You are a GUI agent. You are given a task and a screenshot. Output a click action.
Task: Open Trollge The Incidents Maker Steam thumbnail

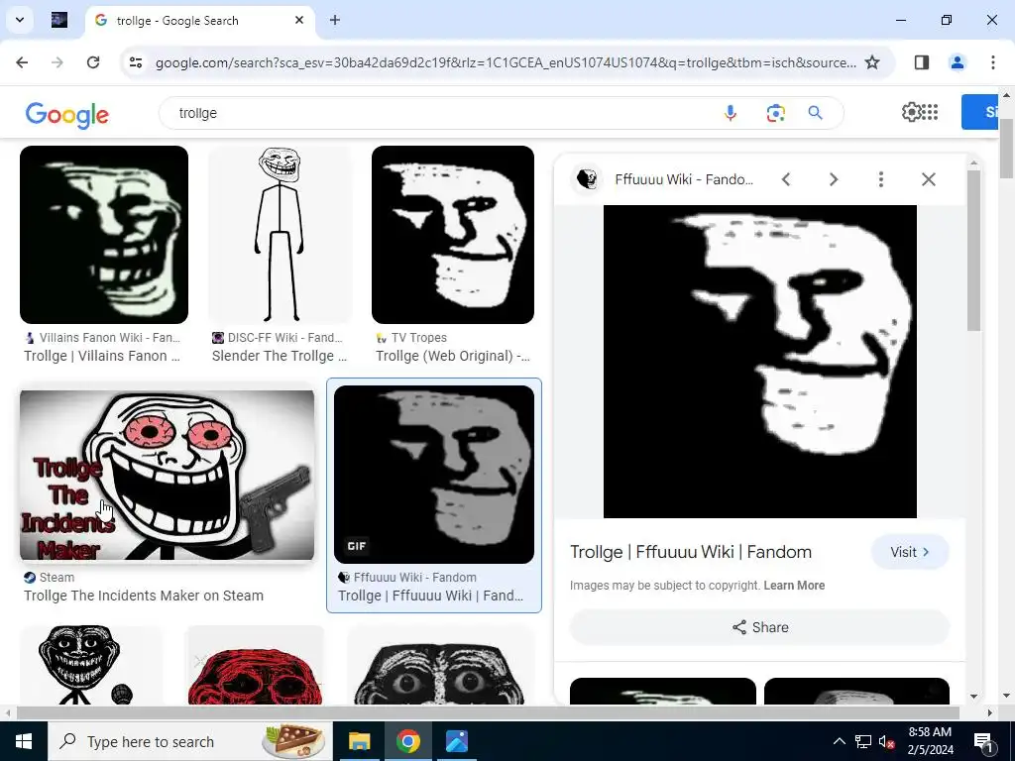point(167,475)
